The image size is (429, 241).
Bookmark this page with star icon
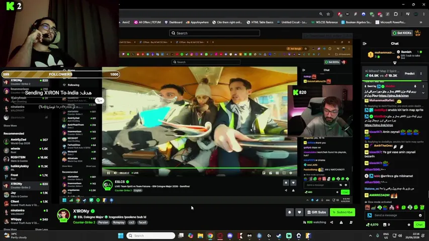[328, 14]
